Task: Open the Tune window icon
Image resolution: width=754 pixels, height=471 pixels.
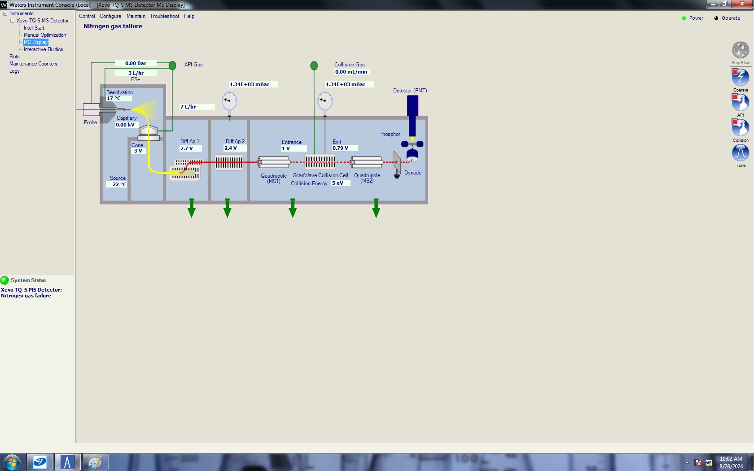Action: (741, 153)
